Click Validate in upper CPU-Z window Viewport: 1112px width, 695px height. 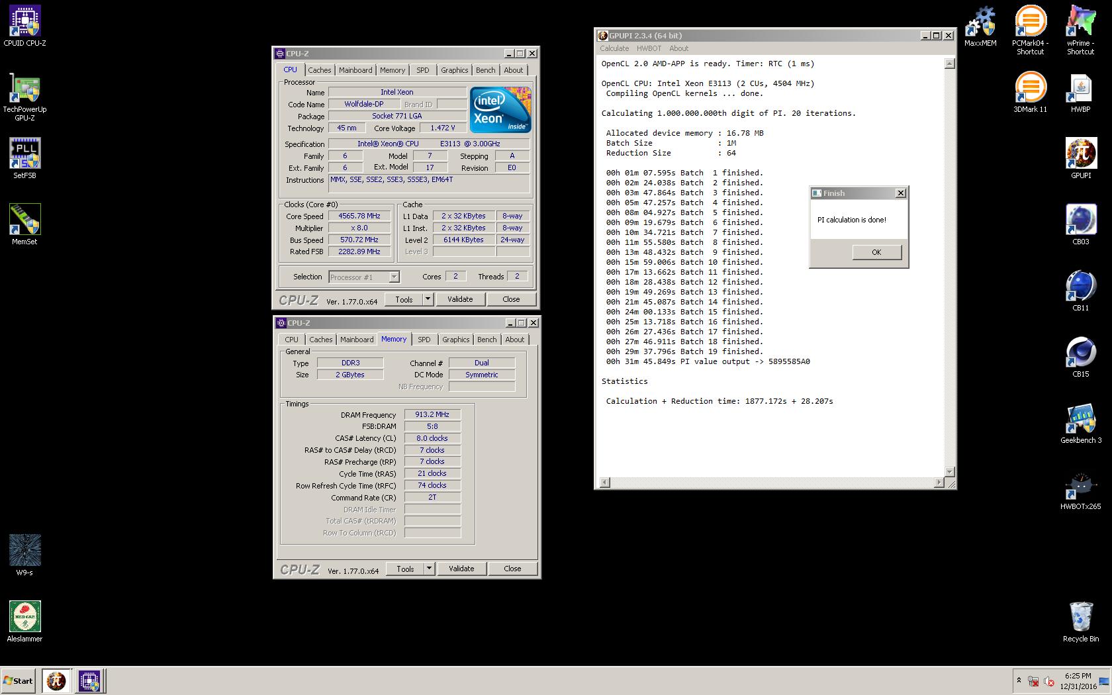[460, 299]
